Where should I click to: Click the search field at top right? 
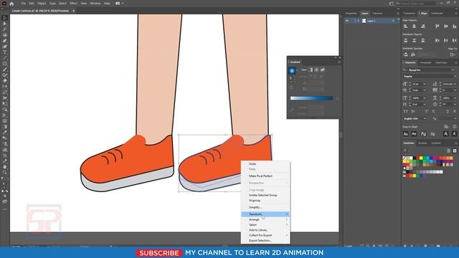tap(416, 4)
